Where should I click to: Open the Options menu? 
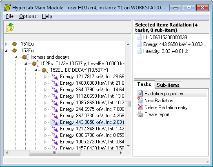[x=28, y=16]
